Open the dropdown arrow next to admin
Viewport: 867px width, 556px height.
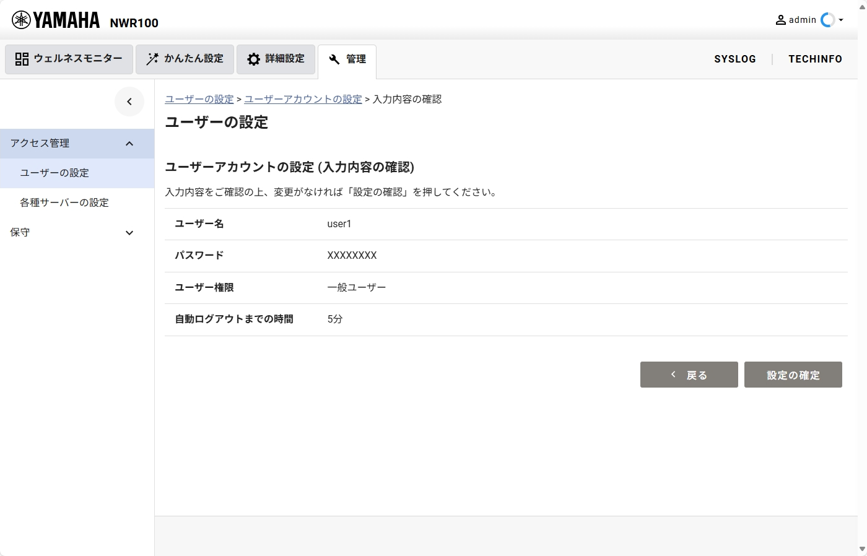tap(842, 19)
